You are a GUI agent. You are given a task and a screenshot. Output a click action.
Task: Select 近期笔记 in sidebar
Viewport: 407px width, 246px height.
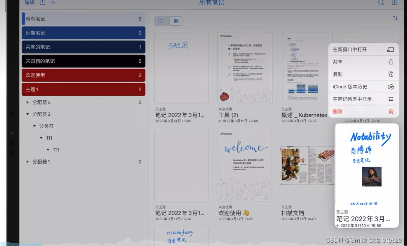click(x=84, y=33)
